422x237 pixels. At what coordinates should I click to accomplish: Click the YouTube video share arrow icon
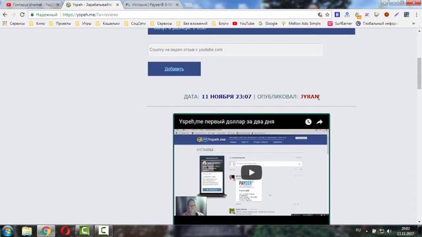[319, 122]
